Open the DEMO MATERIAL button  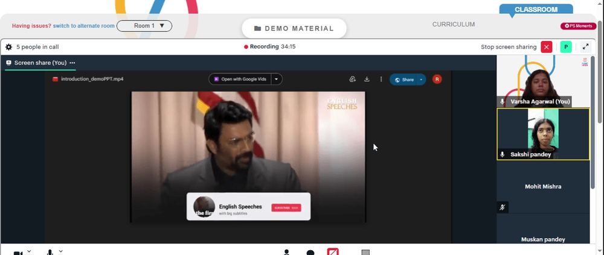coord(294,28)
